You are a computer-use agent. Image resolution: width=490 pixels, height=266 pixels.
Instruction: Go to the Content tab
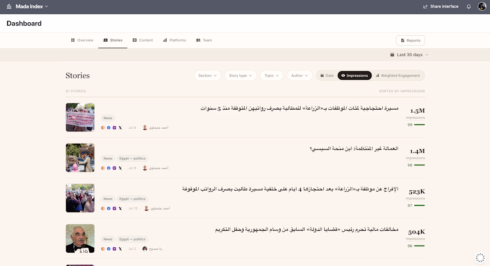143,40
